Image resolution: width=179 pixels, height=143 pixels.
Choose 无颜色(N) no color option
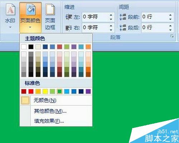(x=56, y=100)
